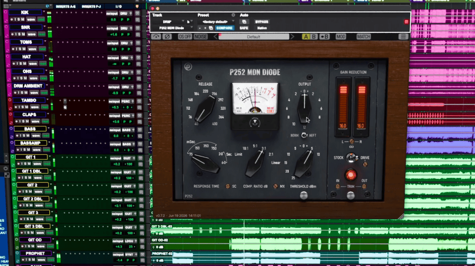
Task: Click the plus preset button
Action: tap(205, 28)
